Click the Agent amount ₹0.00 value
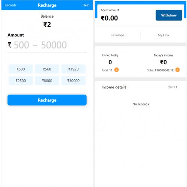 (x=109, y=18)
